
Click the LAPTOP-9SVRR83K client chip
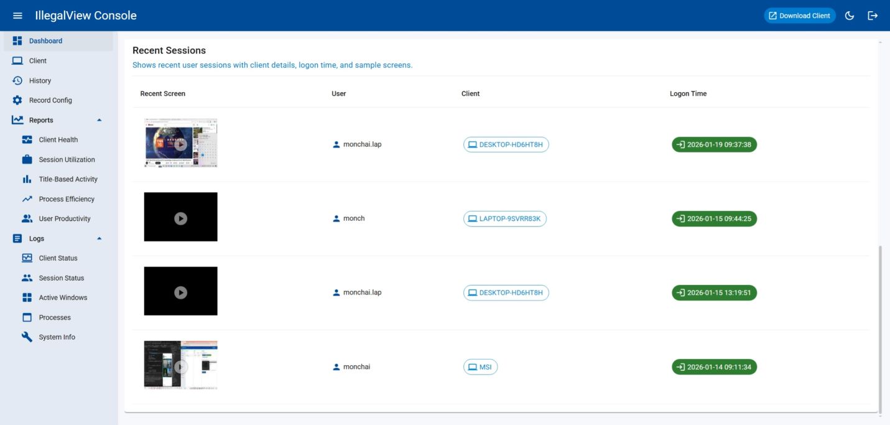coord(504,219)
